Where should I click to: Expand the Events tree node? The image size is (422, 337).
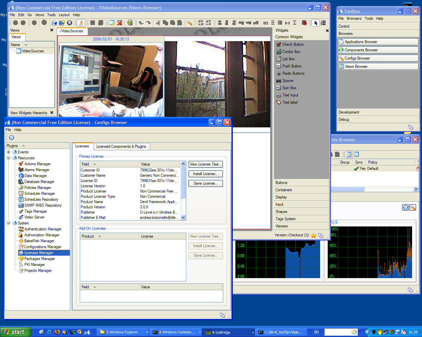coord(9,152)
